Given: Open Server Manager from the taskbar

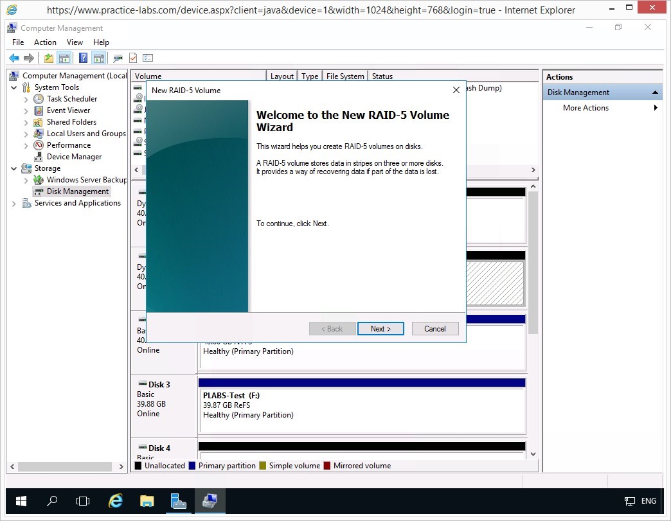Looking at the screenshot, I should 178,501.
